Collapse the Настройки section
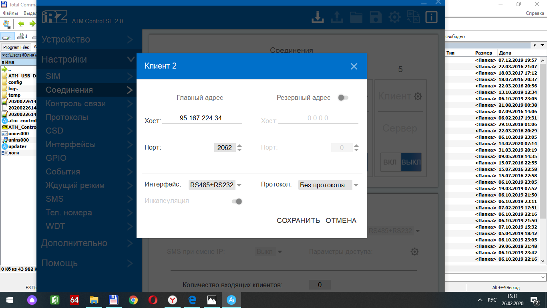This screenshot has height=308, width=547. click(x=131, y=59)
